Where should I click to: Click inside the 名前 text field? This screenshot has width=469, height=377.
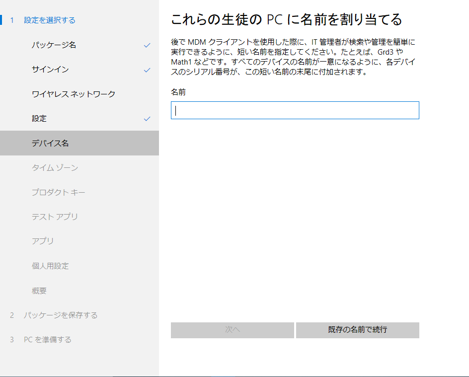click(x=295, y=110)
